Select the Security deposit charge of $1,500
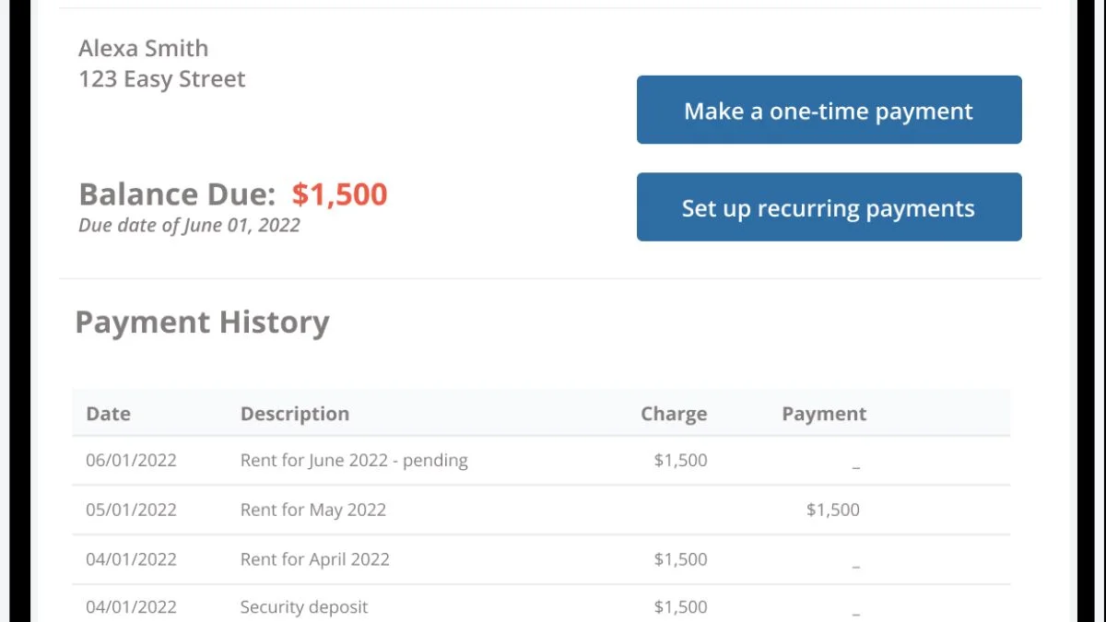This screenshot has height=622, width=1106. pos(680,607)
